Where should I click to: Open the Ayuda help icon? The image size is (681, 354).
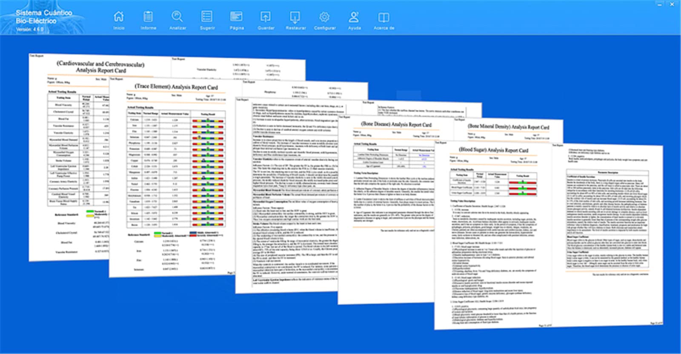(354, 20)
